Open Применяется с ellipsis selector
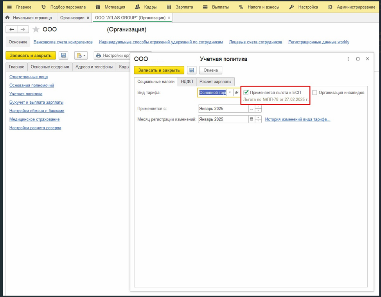This screenshot has width=381, height=297. [x=252, y=109]
